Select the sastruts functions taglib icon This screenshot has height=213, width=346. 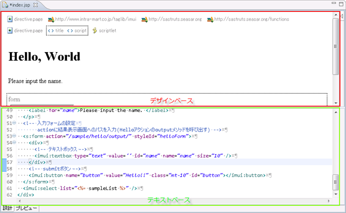(x=210, y=20)
